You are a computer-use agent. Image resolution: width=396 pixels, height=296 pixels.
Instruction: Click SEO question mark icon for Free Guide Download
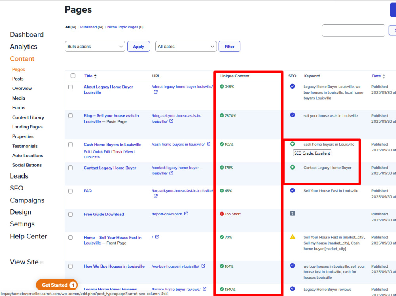tap(293, 213)
